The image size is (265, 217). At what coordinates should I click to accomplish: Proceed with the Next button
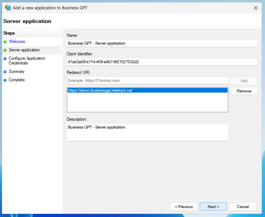213,207
